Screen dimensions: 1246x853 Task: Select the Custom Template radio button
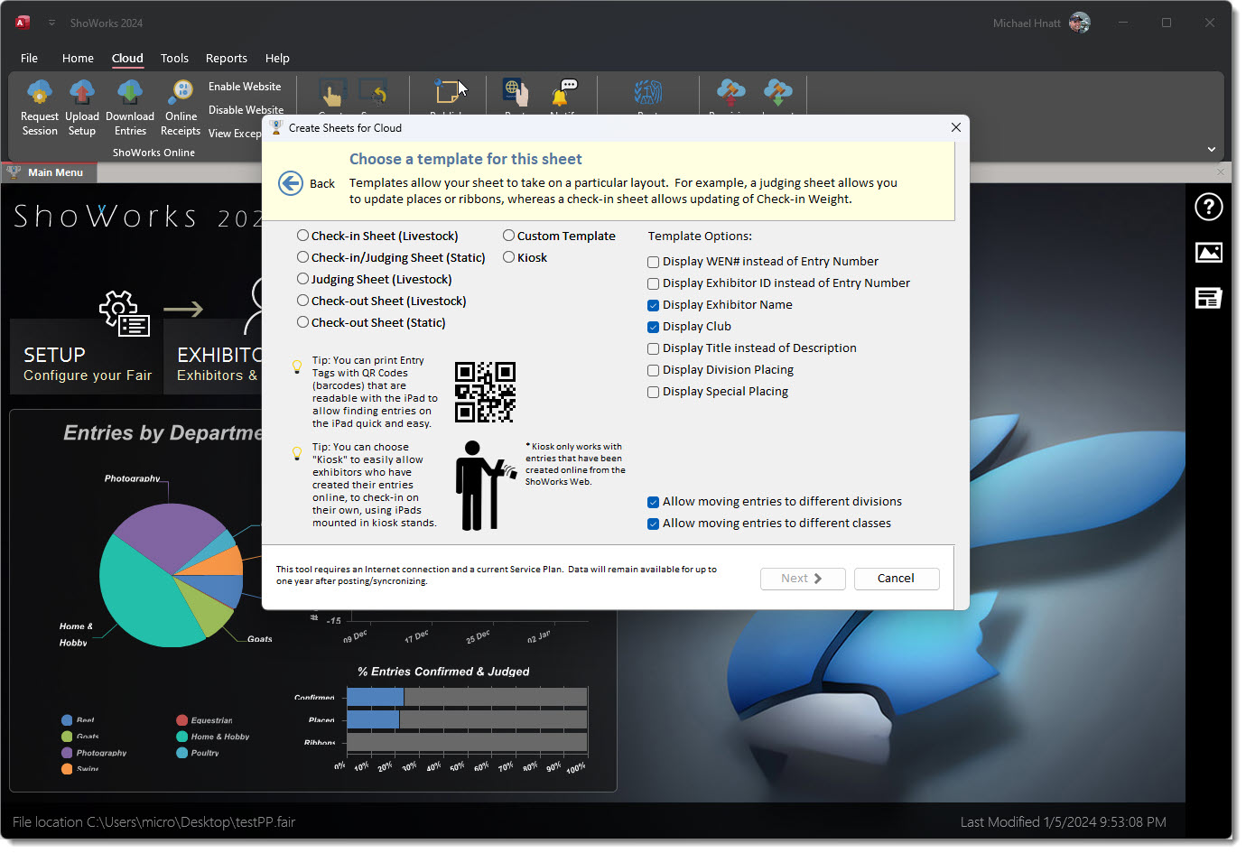click(509, 236)
